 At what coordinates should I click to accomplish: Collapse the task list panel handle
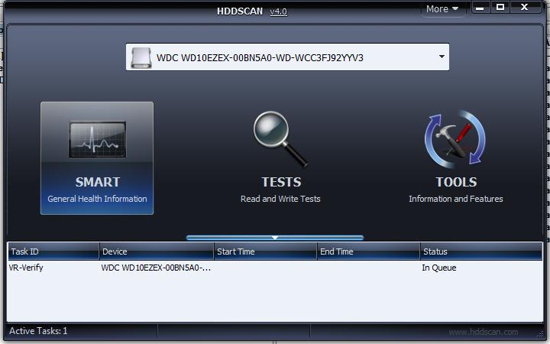tap(275, 238)
